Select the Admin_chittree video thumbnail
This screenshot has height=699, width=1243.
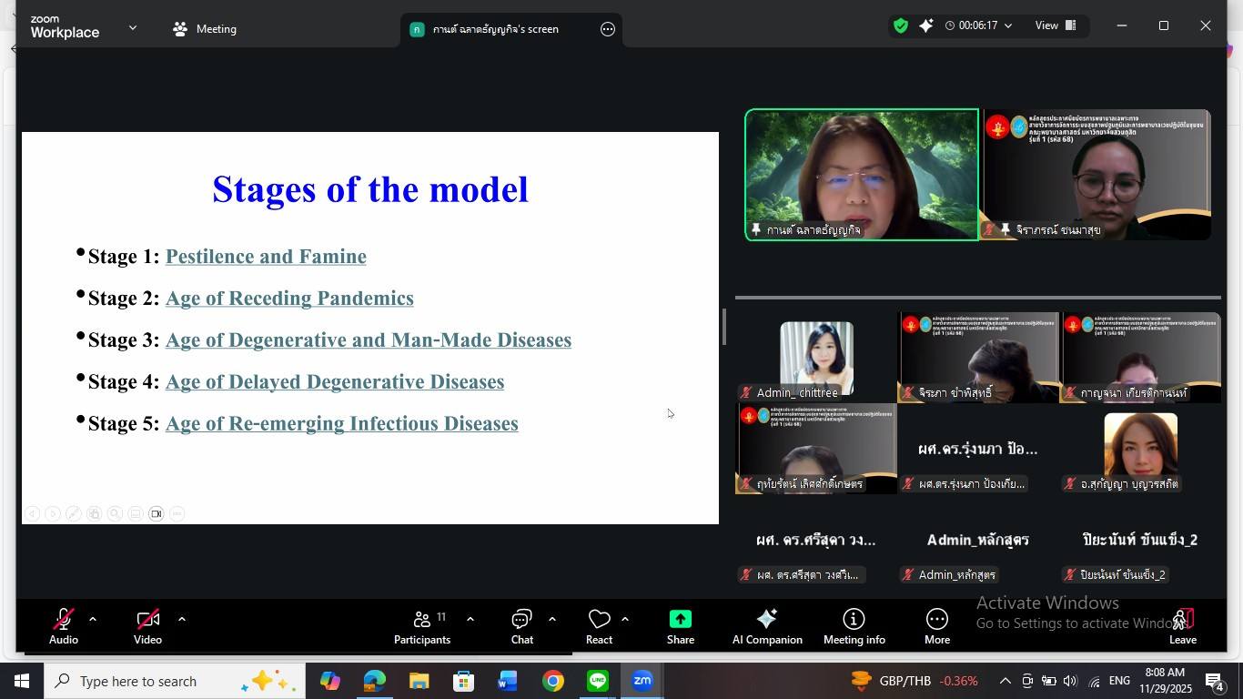(816, 357)
